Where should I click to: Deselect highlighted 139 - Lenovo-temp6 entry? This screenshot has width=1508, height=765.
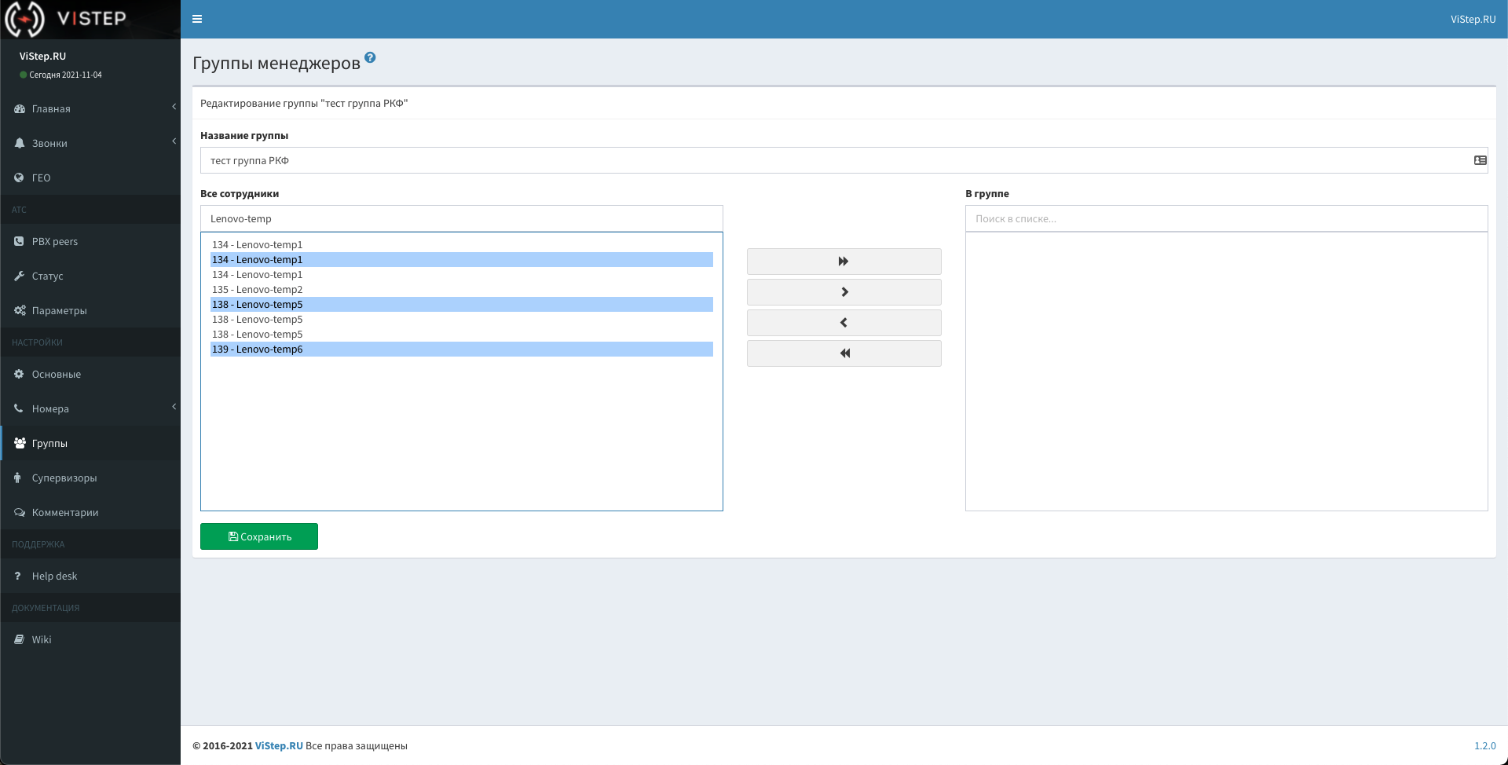coord(258,350)
